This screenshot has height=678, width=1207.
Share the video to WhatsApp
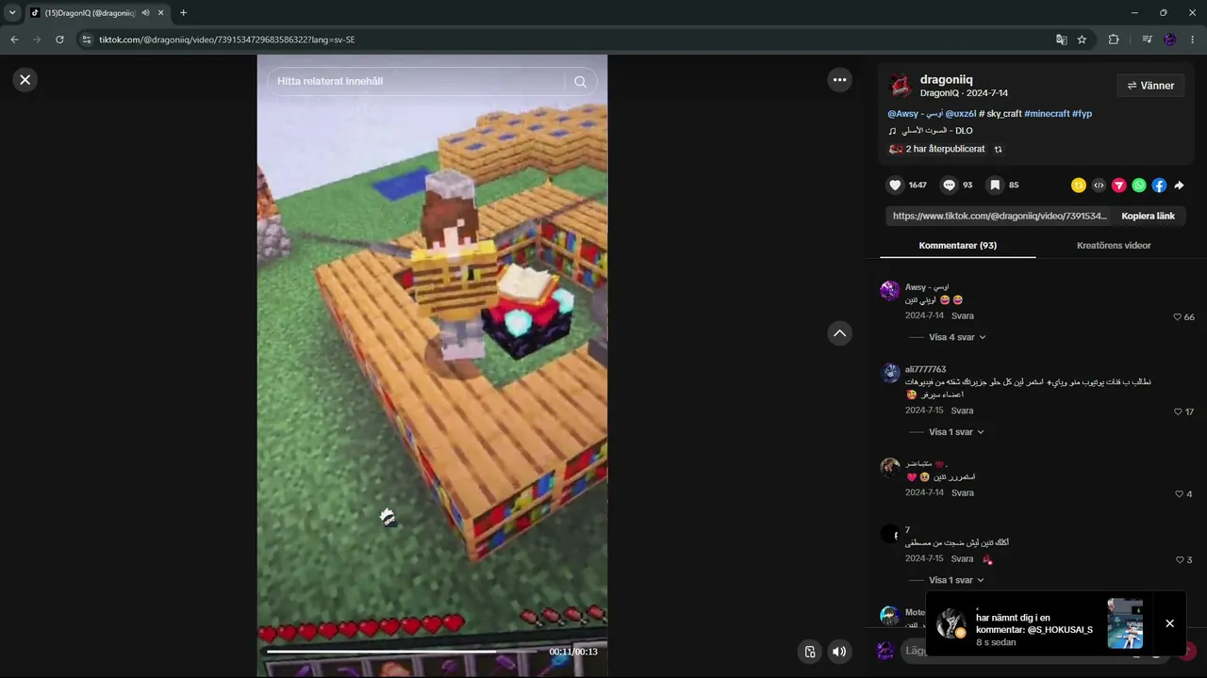(x=1139, y=186)
